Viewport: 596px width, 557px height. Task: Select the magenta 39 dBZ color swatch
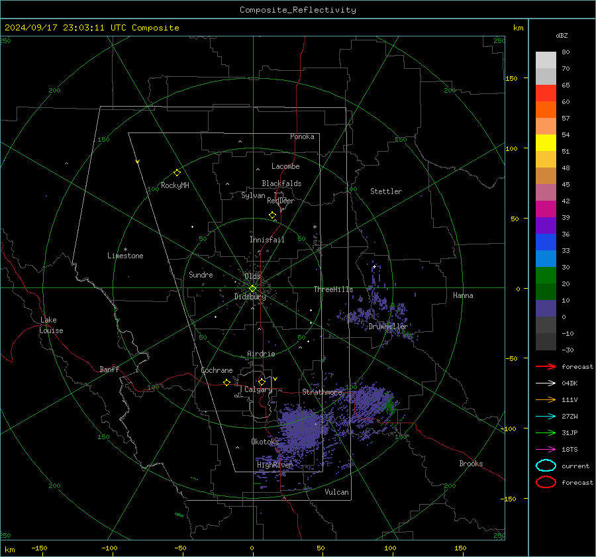(546, 209)
